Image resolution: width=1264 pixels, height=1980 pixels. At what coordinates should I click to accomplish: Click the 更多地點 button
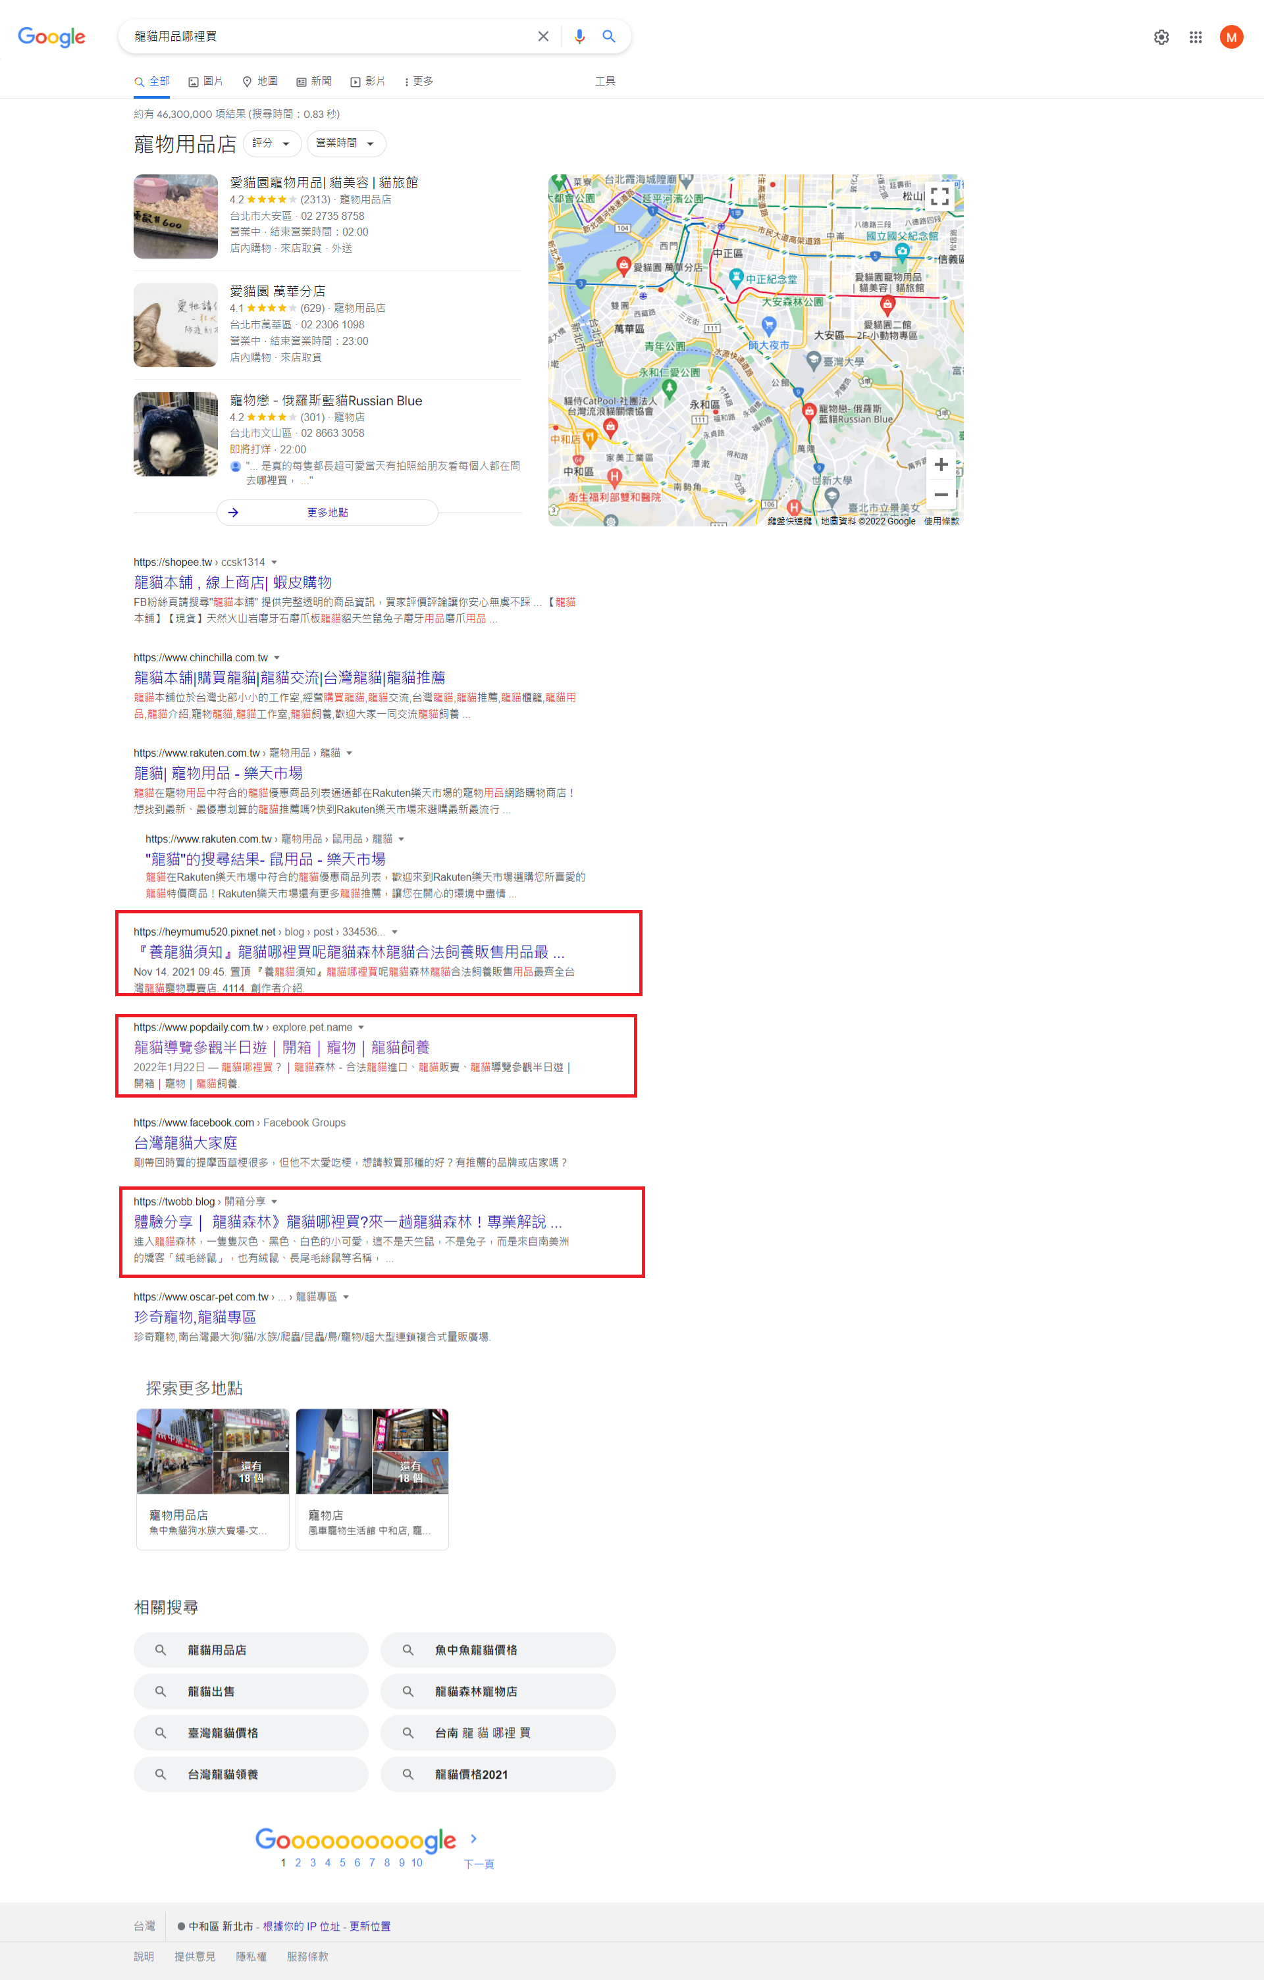point(327,512)
